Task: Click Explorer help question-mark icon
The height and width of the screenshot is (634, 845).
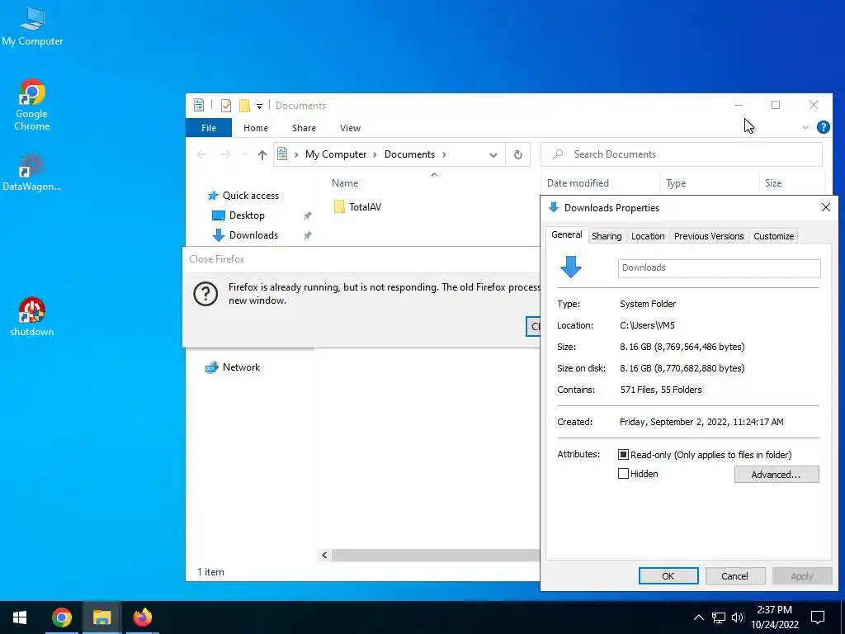Action: tap(823, 127)
